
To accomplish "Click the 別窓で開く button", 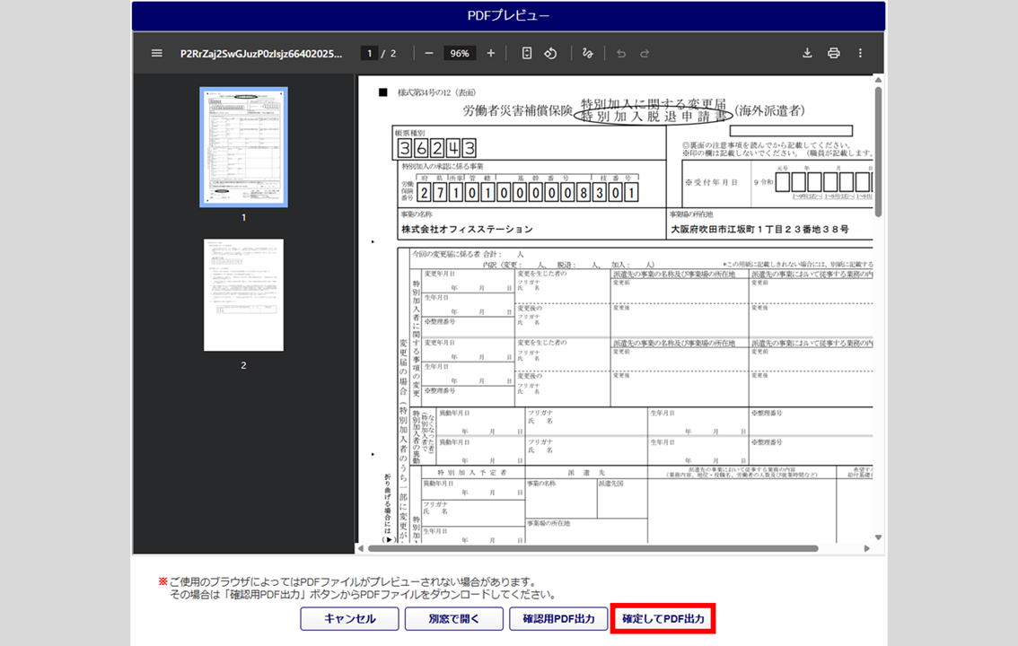I will coord(453,619).
